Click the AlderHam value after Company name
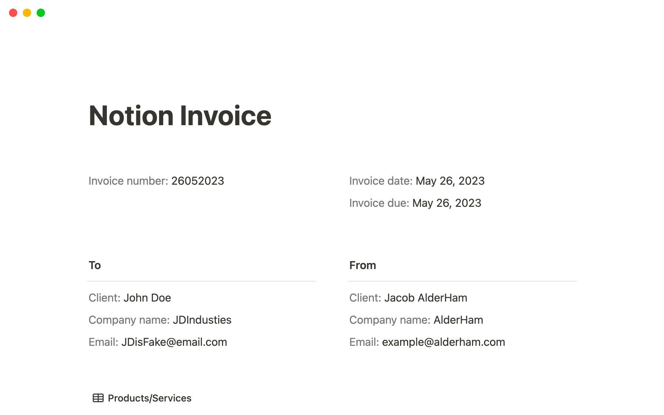Image resolution: width=664 pixels, height=415 pixels. pyautogui.click(x=458, y=320)
